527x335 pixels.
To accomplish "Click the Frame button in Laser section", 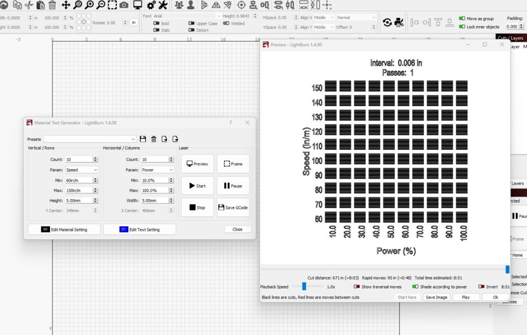I will coord(233,164).
